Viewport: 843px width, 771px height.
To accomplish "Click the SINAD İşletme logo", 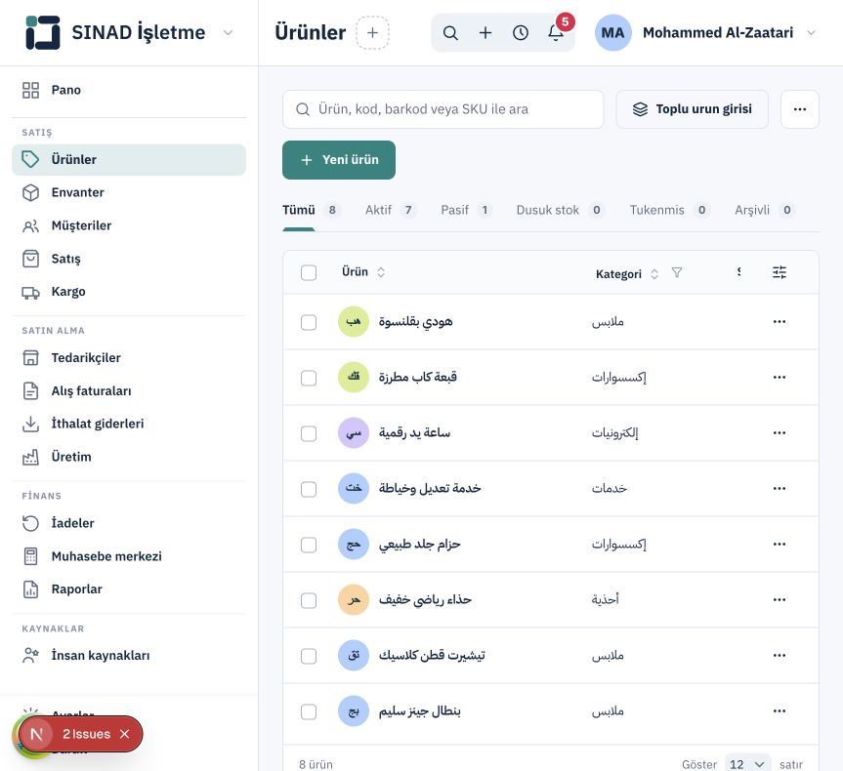I will point(43,33).
